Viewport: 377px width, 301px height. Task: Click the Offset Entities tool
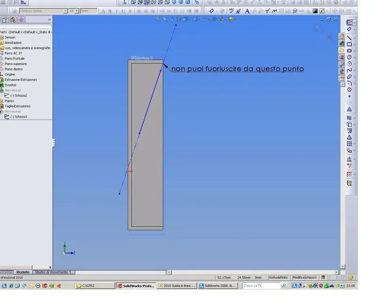pyautogui.click(x=349, y=131)
